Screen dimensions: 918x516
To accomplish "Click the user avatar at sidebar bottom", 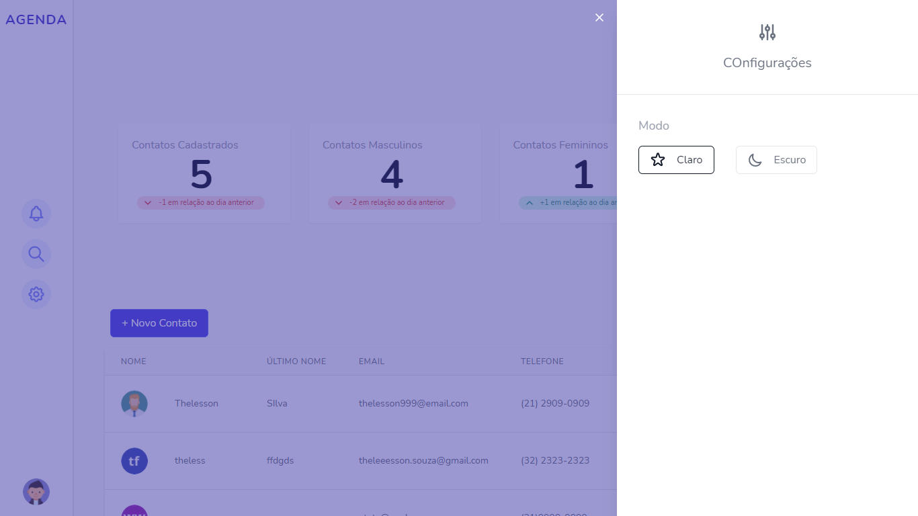I will click(36, 492).
